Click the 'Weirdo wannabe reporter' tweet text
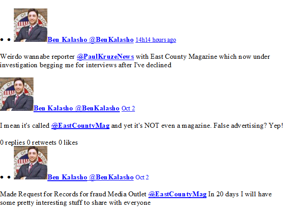Viewport: 286px width, 215px height. pos(135,61)
